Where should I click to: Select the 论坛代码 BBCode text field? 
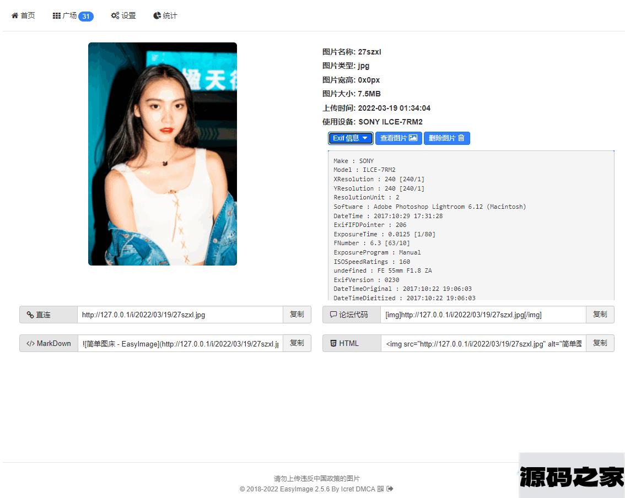tap(483, 315)
